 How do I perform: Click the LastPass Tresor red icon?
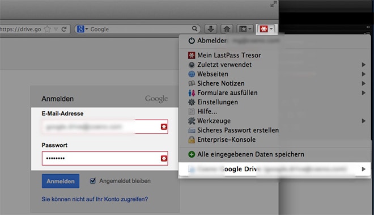point(192,55)
